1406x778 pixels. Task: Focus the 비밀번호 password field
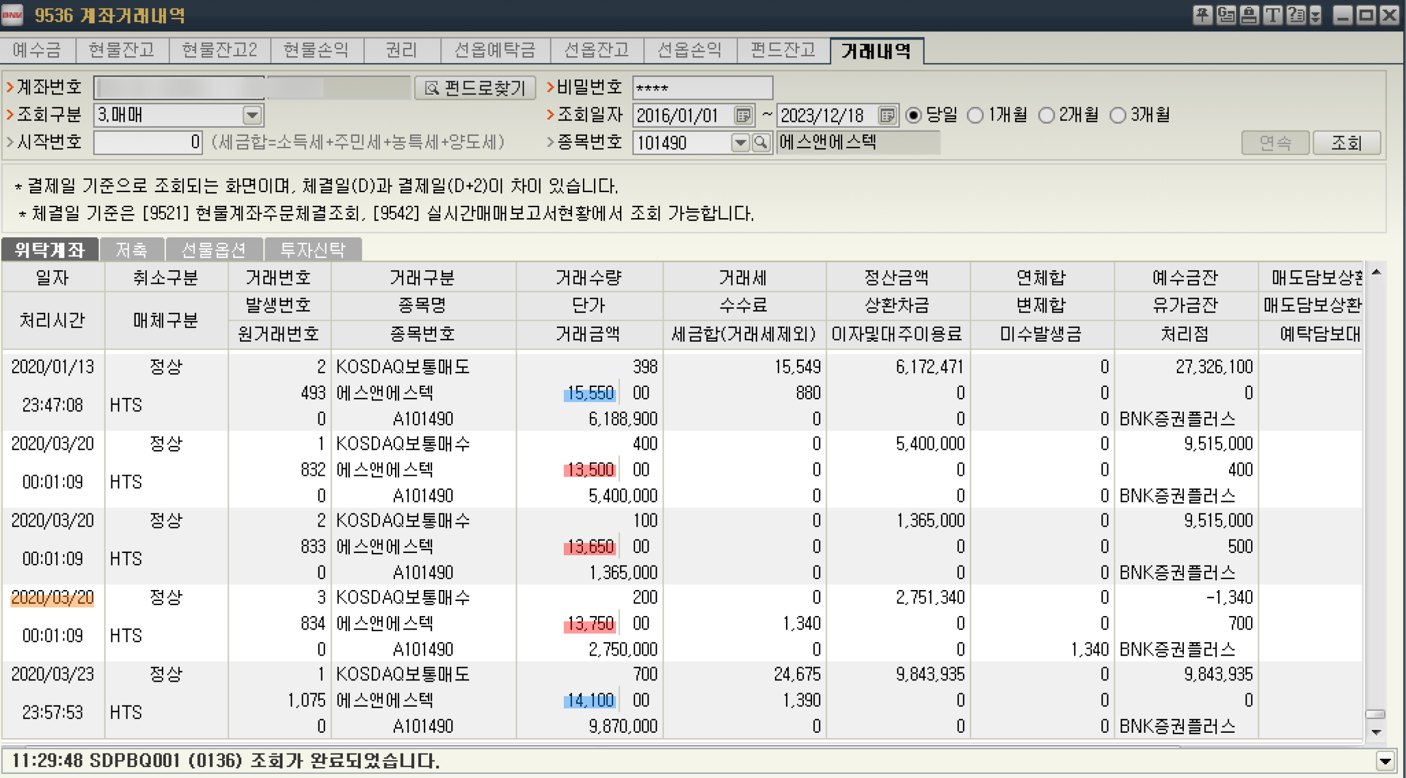[702, 88]
